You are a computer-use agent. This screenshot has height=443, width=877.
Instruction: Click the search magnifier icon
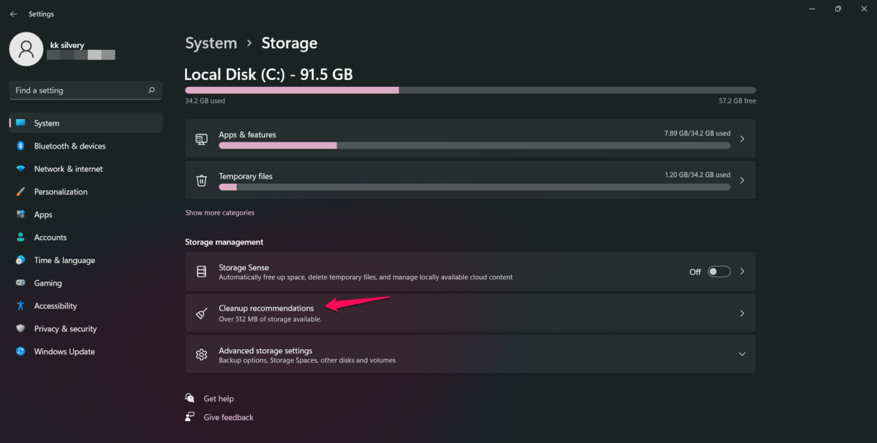coord(151,90)
